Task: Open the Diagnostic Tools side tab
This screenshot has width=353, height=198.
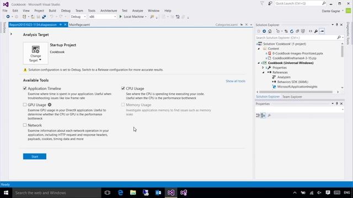Action: click(x=348, y=33)
